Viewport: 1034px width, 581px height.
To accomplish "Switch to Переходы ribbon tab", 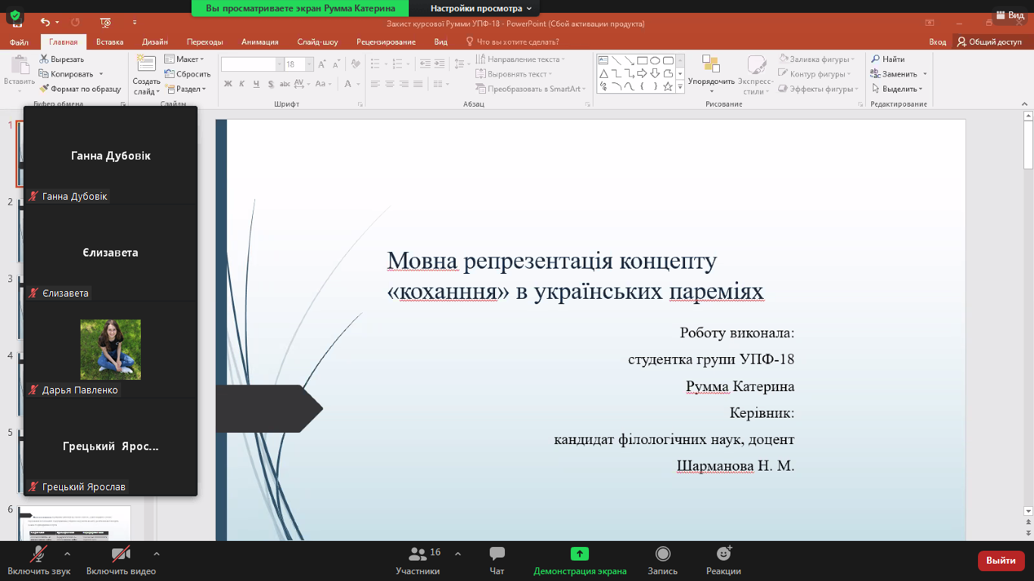I will [x=204, y=42].
